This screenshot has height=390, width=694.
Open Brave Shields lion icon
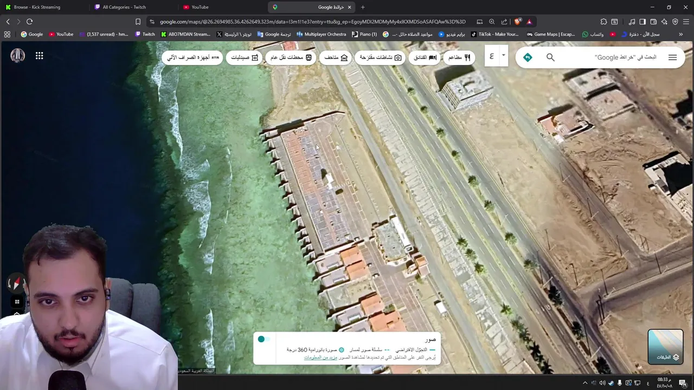click(x=518, y=22)
